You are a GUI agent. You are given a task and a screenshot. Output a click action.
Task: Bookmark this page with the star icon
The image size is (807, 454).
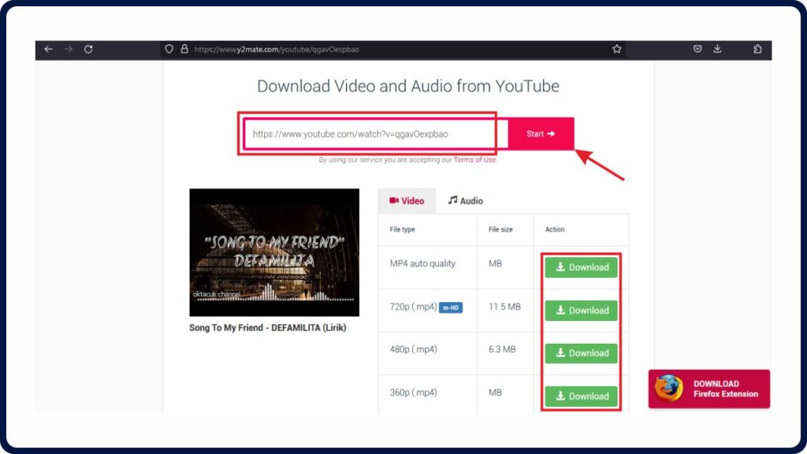tap(617, 50)
